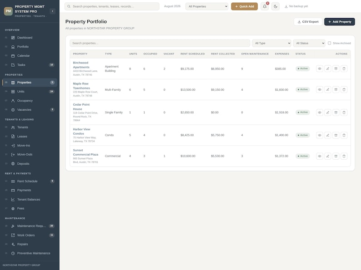Open Birchwood Apartments property link
361x270 pixels.
(x=81, y=65)
